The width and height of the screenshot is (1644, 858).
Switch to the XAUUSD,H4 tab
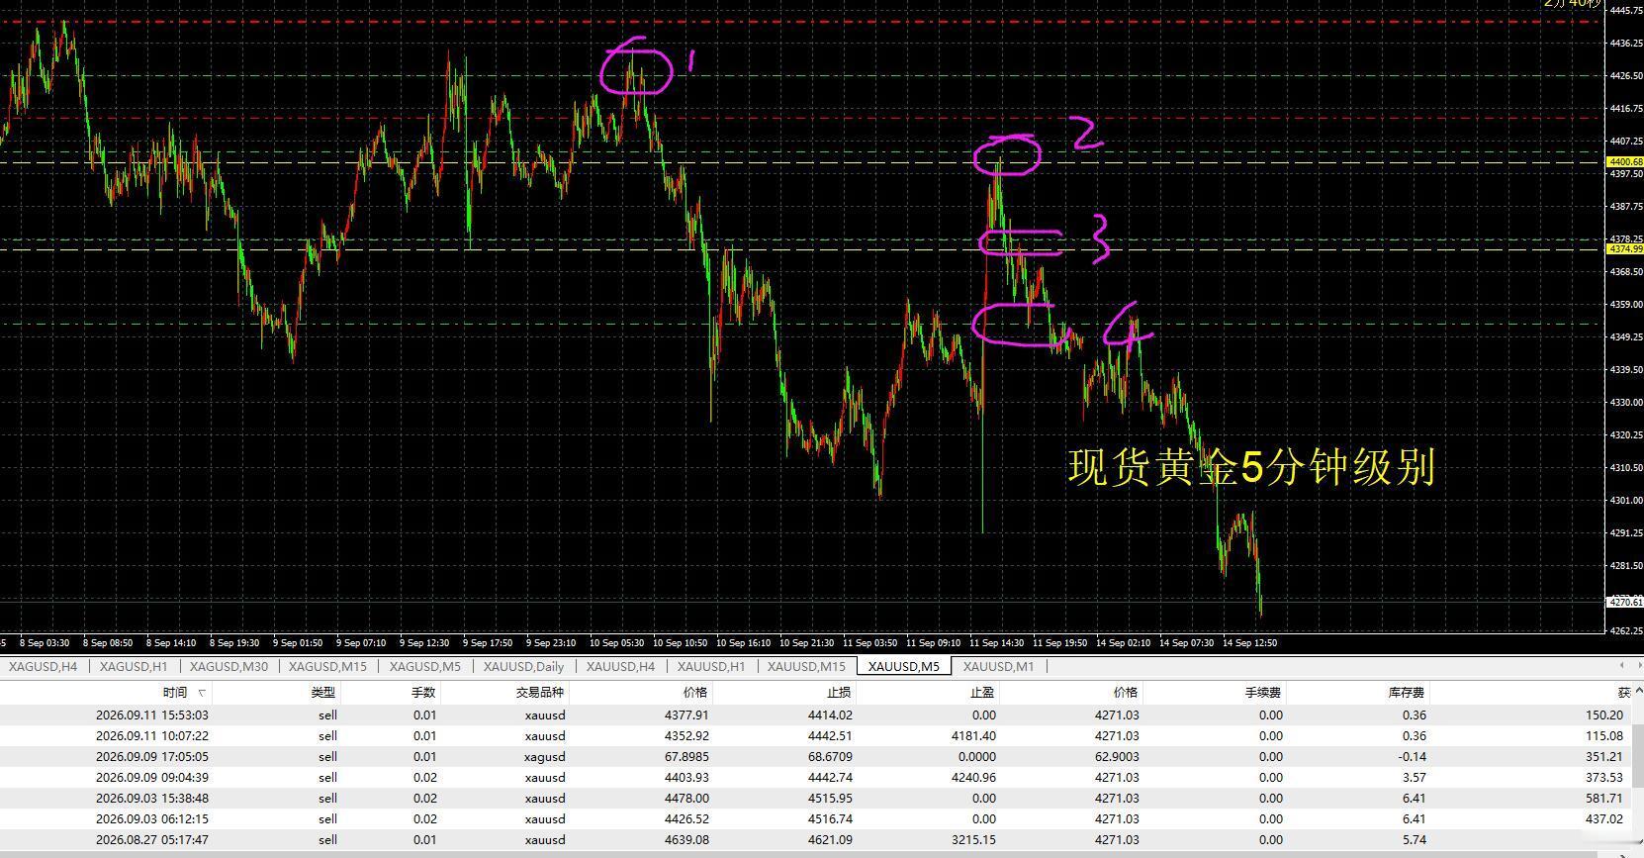pyautogui.click(x=620, y=666)
